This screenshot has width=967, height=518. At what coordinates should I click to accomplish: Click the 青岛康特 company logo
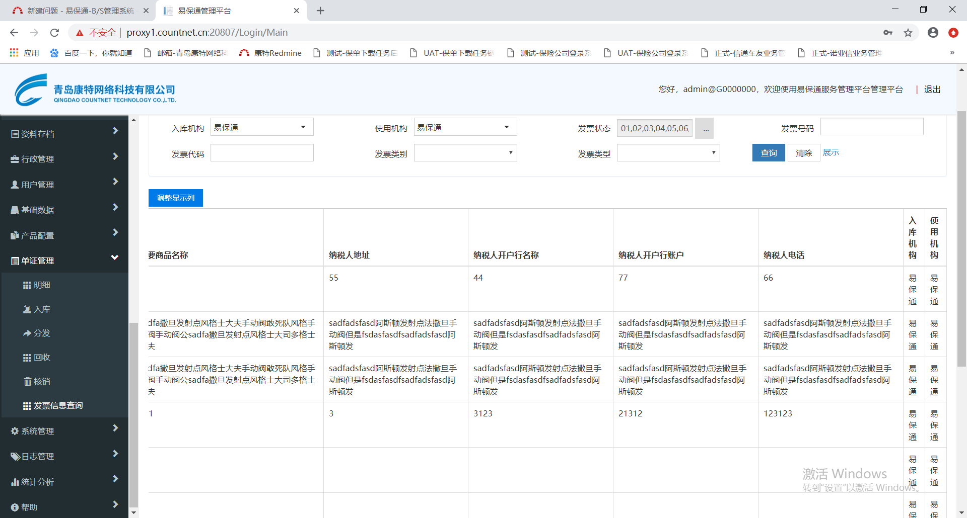pyautogui.click(x=95, y=90)
